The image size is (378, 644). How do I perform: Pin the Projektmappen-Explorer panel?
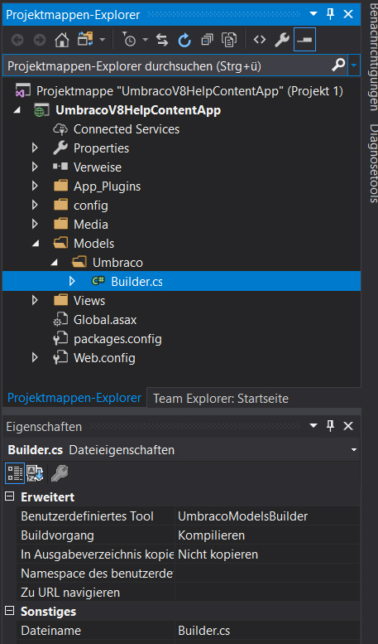[x=331, y=14]
